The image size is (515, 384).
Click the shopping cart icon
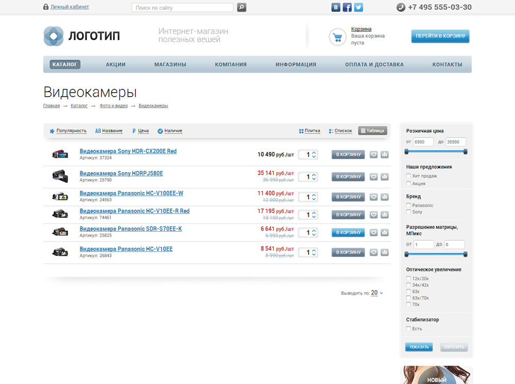pos(337,37)
